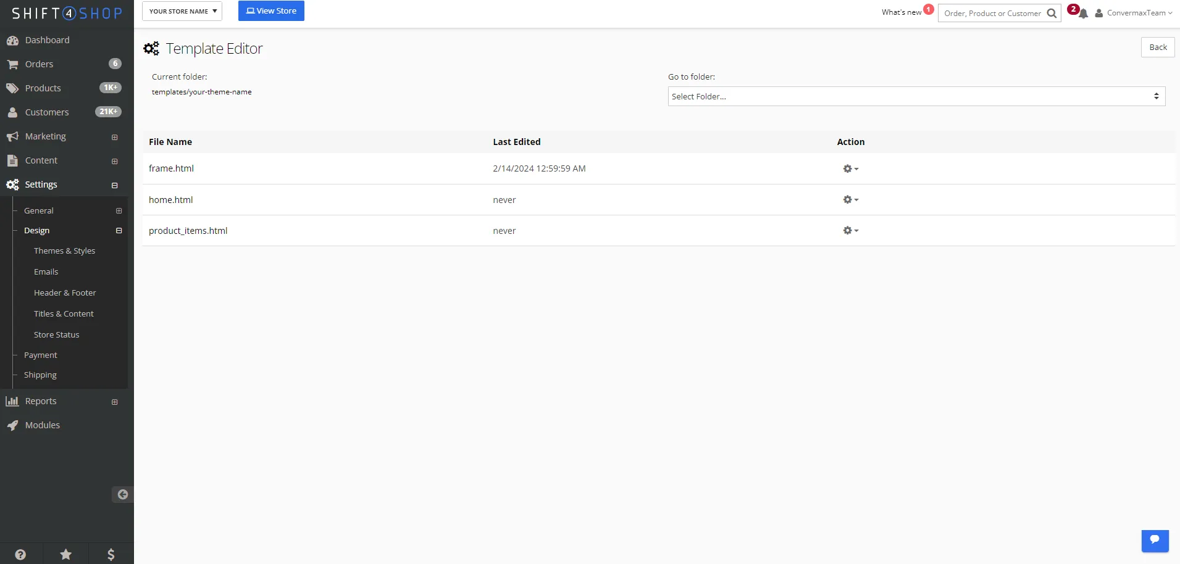Open the live chat bubble icon
This screenshot has width=1180, height=564.
coord(1155,541)
